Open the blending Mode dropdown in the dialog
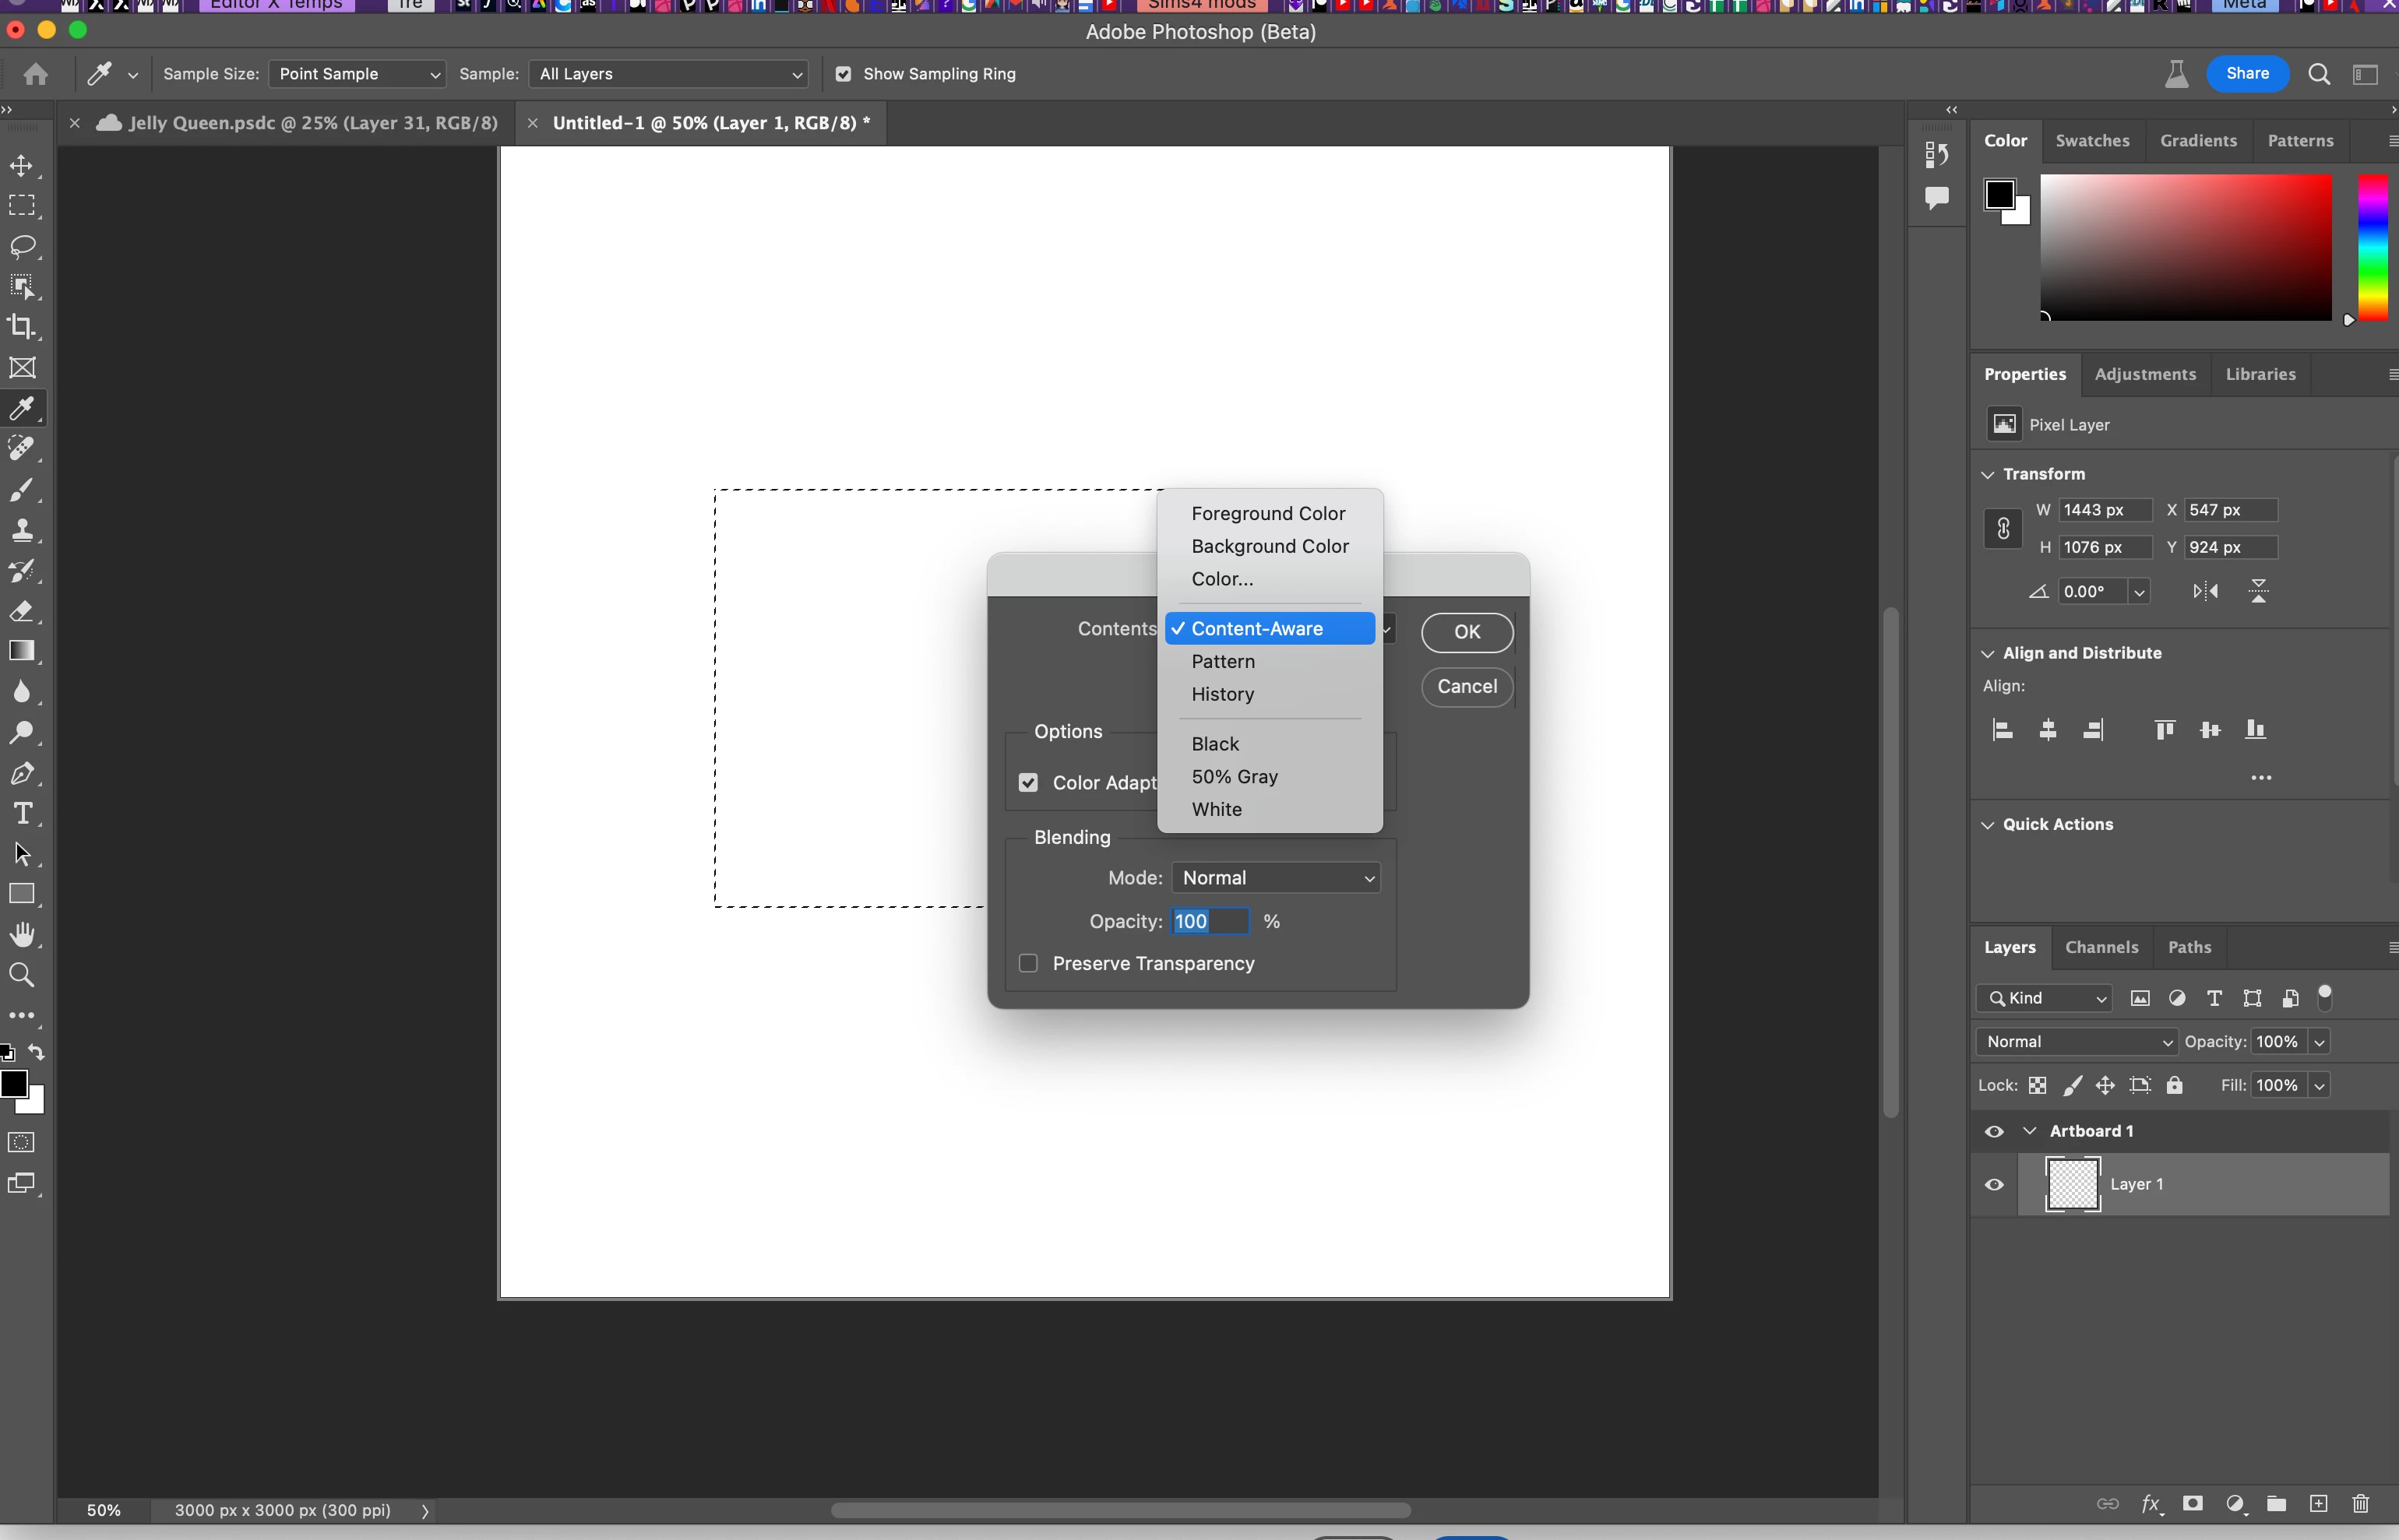The height and width of the screenshot is (1540, 2399). coord(1276,878)
